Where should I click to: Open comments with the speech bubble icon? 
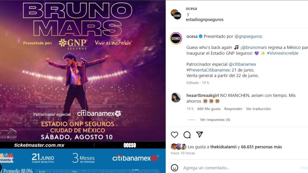pos(187,135)
